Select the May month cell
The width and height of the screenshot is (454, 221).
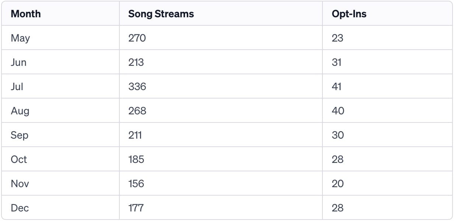20,38
